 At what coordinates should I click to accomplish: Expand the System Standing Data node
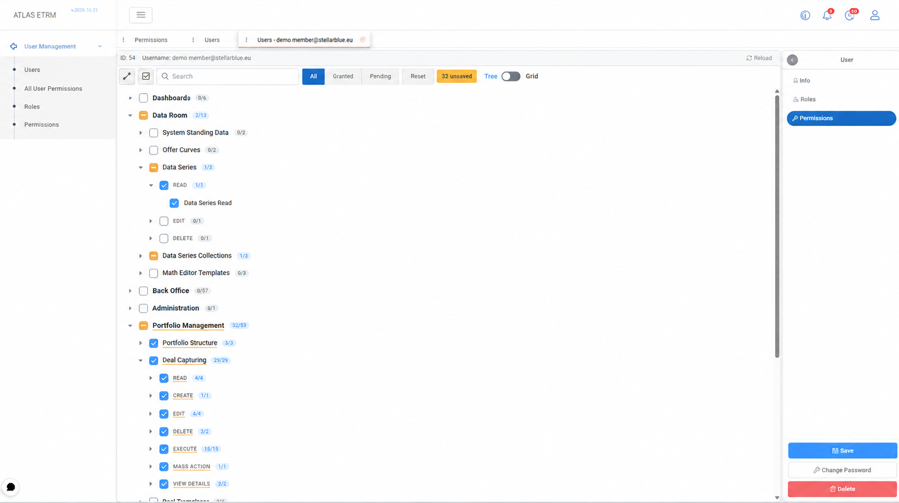pyautogui.click(x=141, y=133)
